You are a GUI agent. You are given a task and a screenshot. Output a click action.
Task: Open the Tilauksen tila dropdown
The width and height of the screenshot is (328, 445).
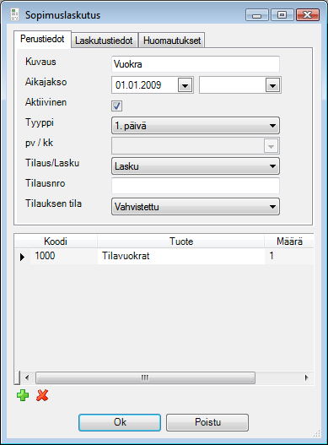pyautogui.click(x=196, y=207)
